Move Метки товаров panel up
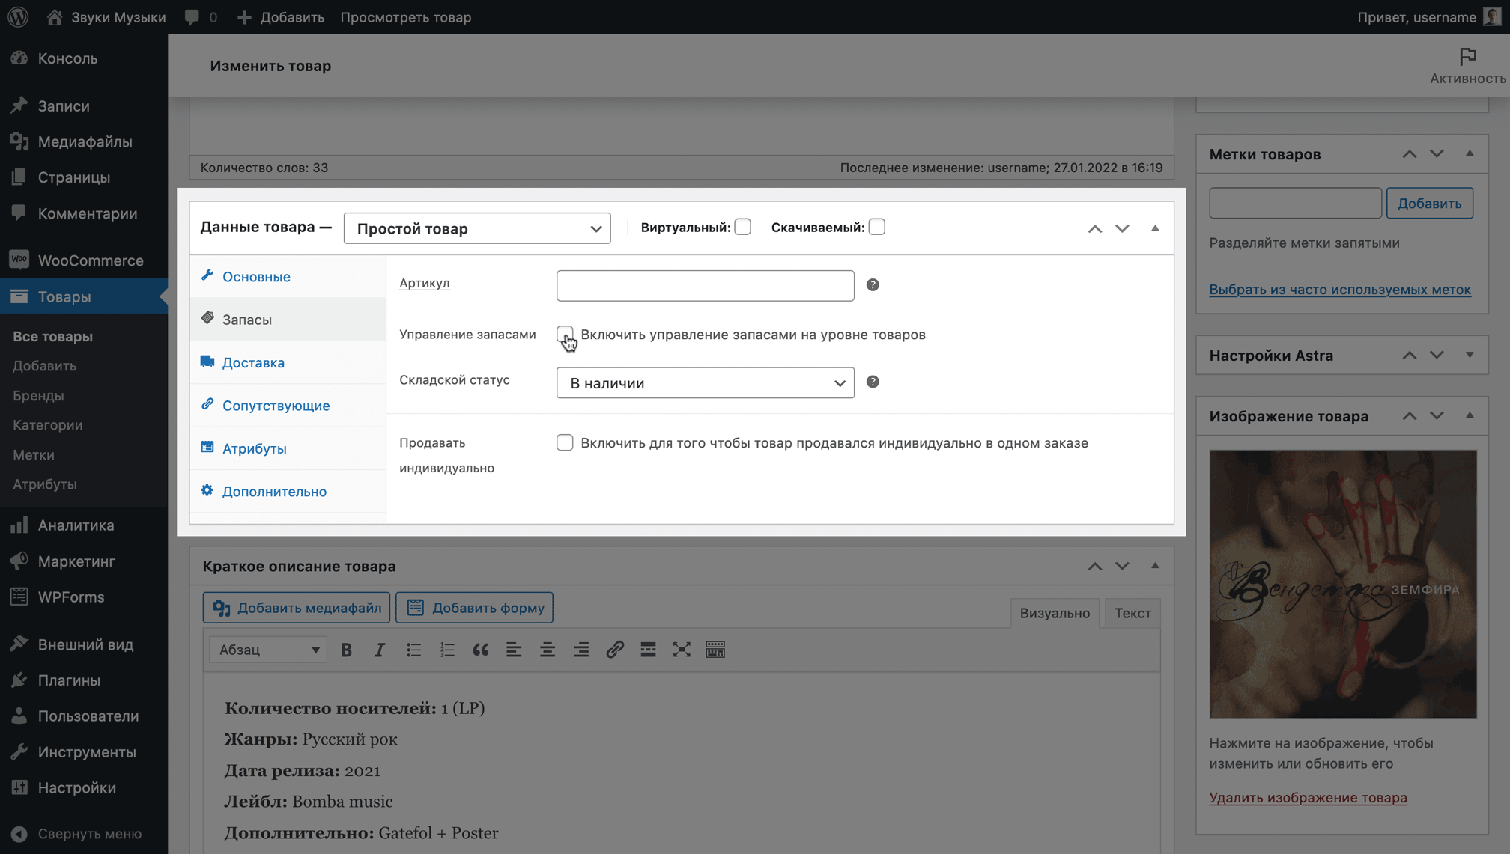1510x854 pixels. (x=1409, y=153)
